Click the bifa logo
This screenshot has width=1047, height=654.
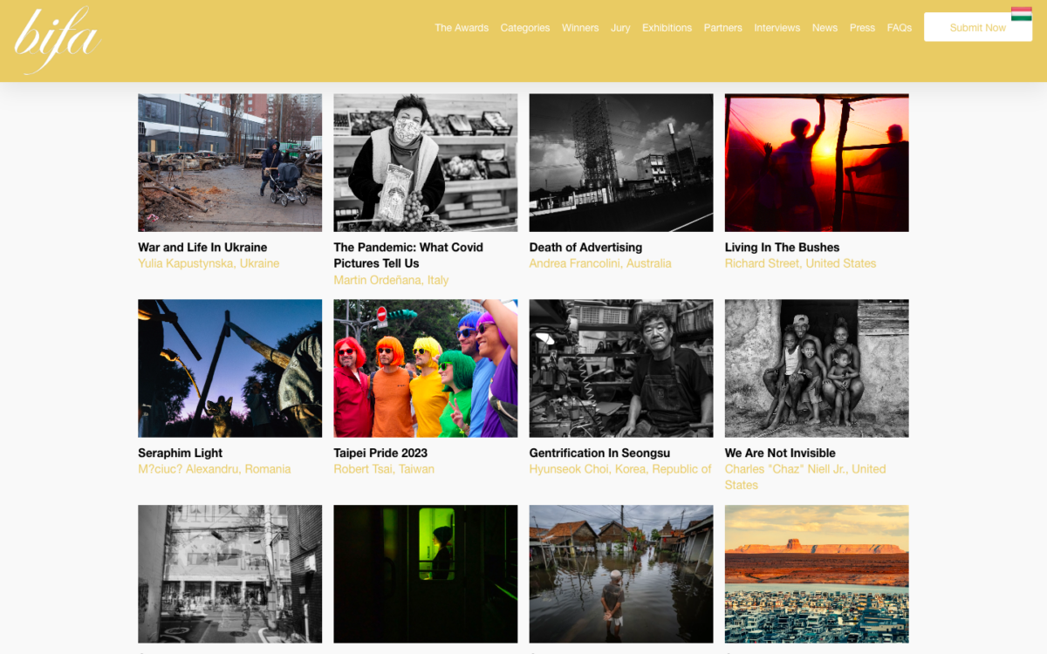click(57, 40)
